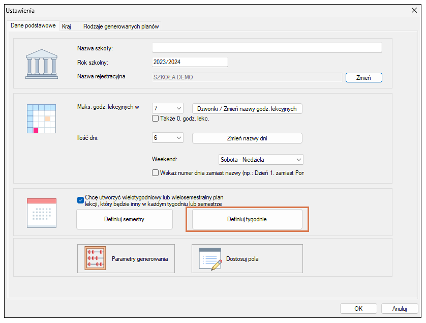Open the 'Rodzaje generowanych planów' tab
This screenshot has height=323, width=426.
[121, 26]
